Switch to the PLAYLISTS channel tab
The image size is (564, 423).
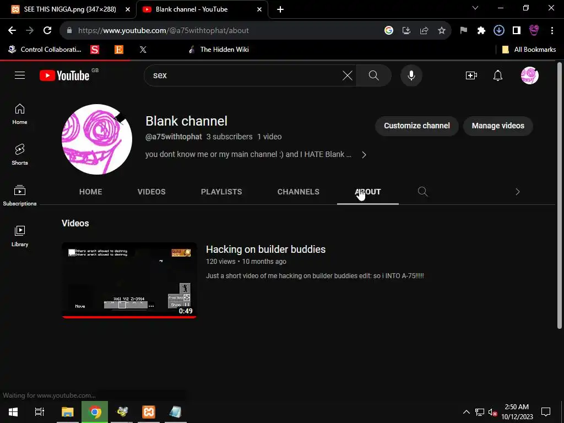click(221, 192)
